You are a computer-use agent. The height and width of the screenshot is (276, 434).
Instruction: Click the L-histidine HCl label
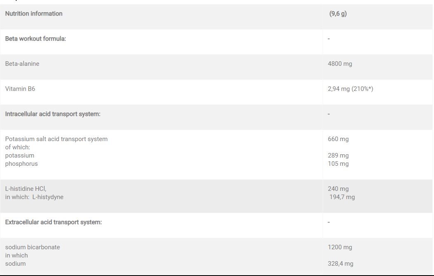(26, 189)
